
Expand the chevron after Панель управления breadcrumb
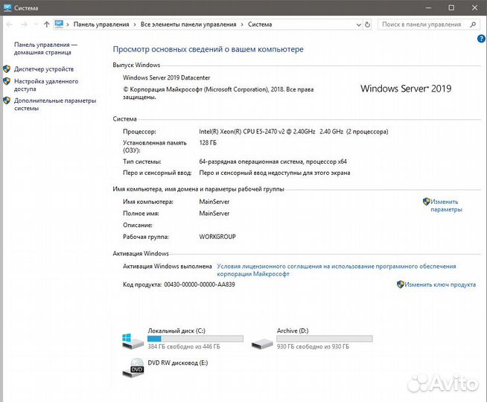pos(135,25)
